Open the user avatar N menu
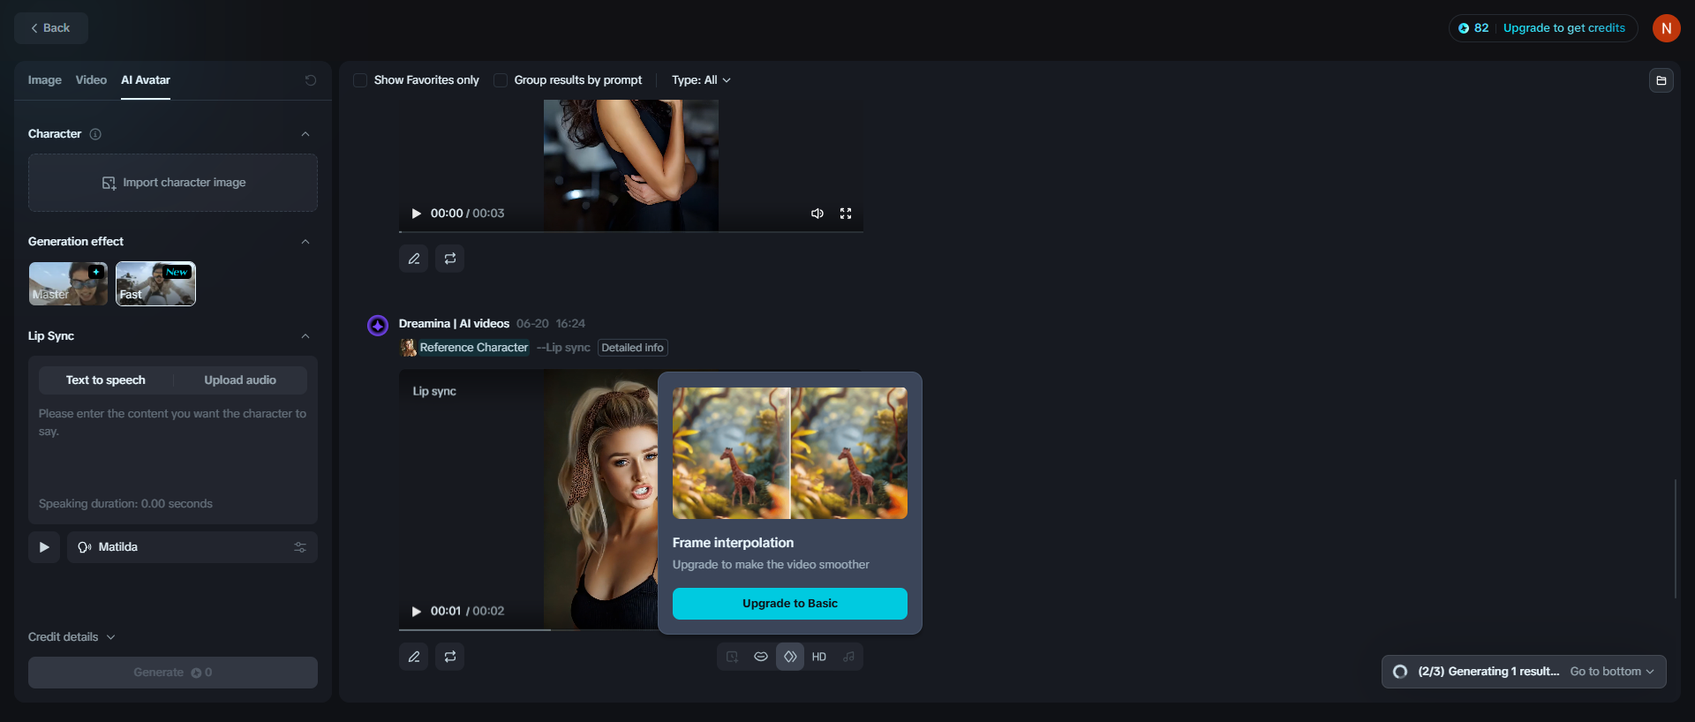This screenshot has width=1695, height=722. 1666,28
